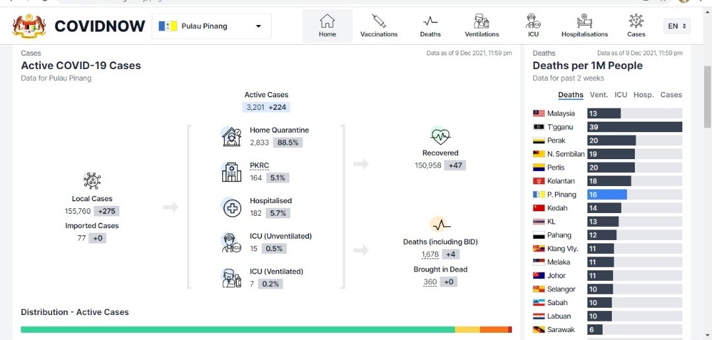Click the Malaysia flag in the deaths list
The height and width of the screenshot is (340, 712).
click(x=539, y=113)
